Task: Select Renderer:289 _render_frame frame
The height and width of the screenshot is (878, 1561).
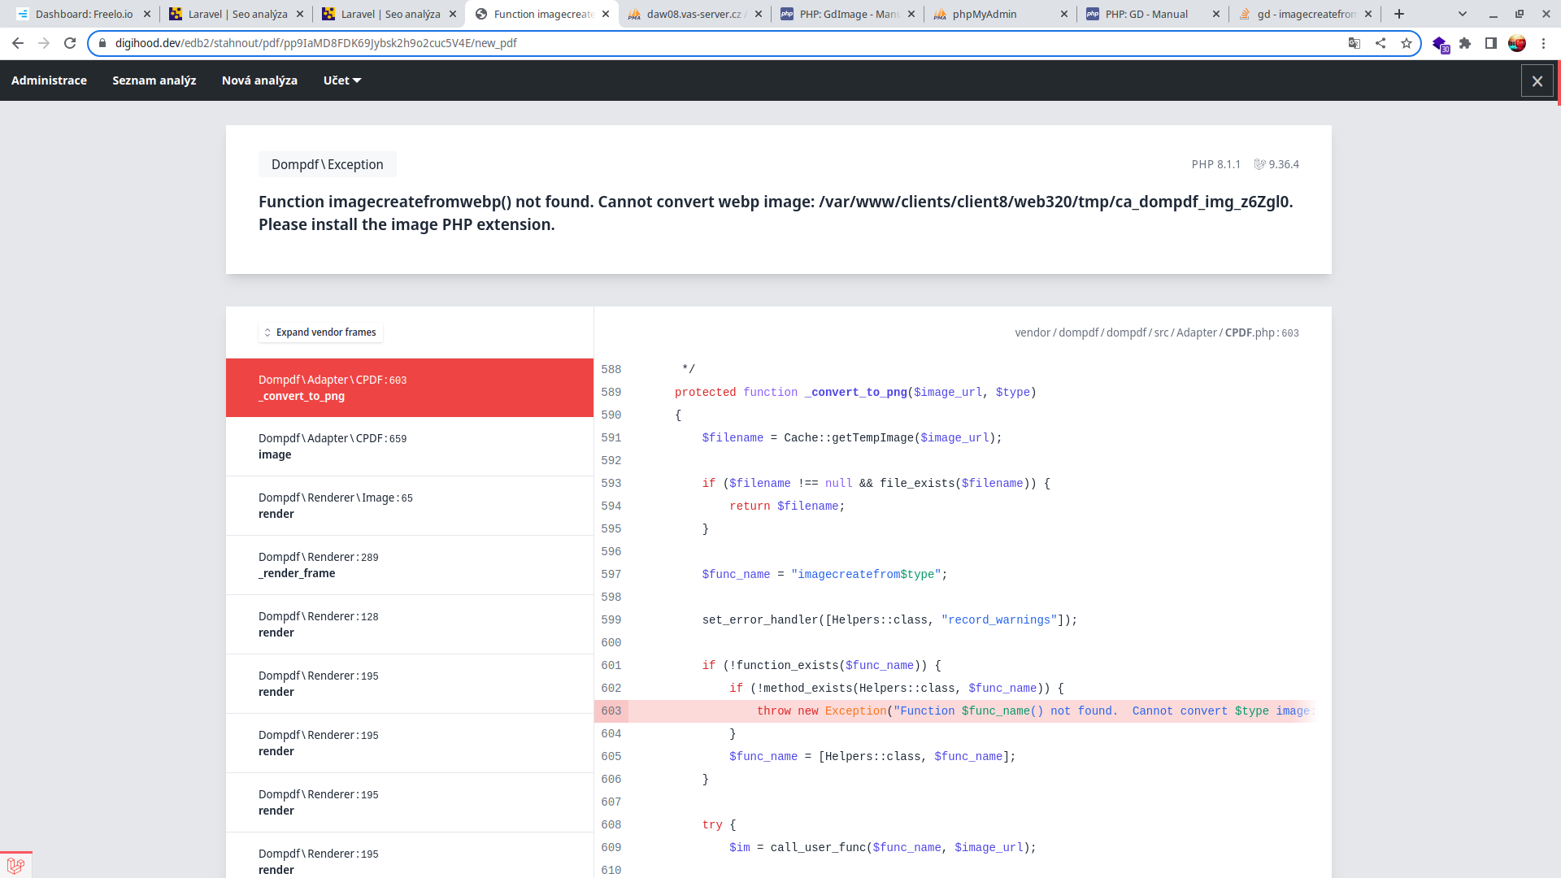Action: [410, 565]
